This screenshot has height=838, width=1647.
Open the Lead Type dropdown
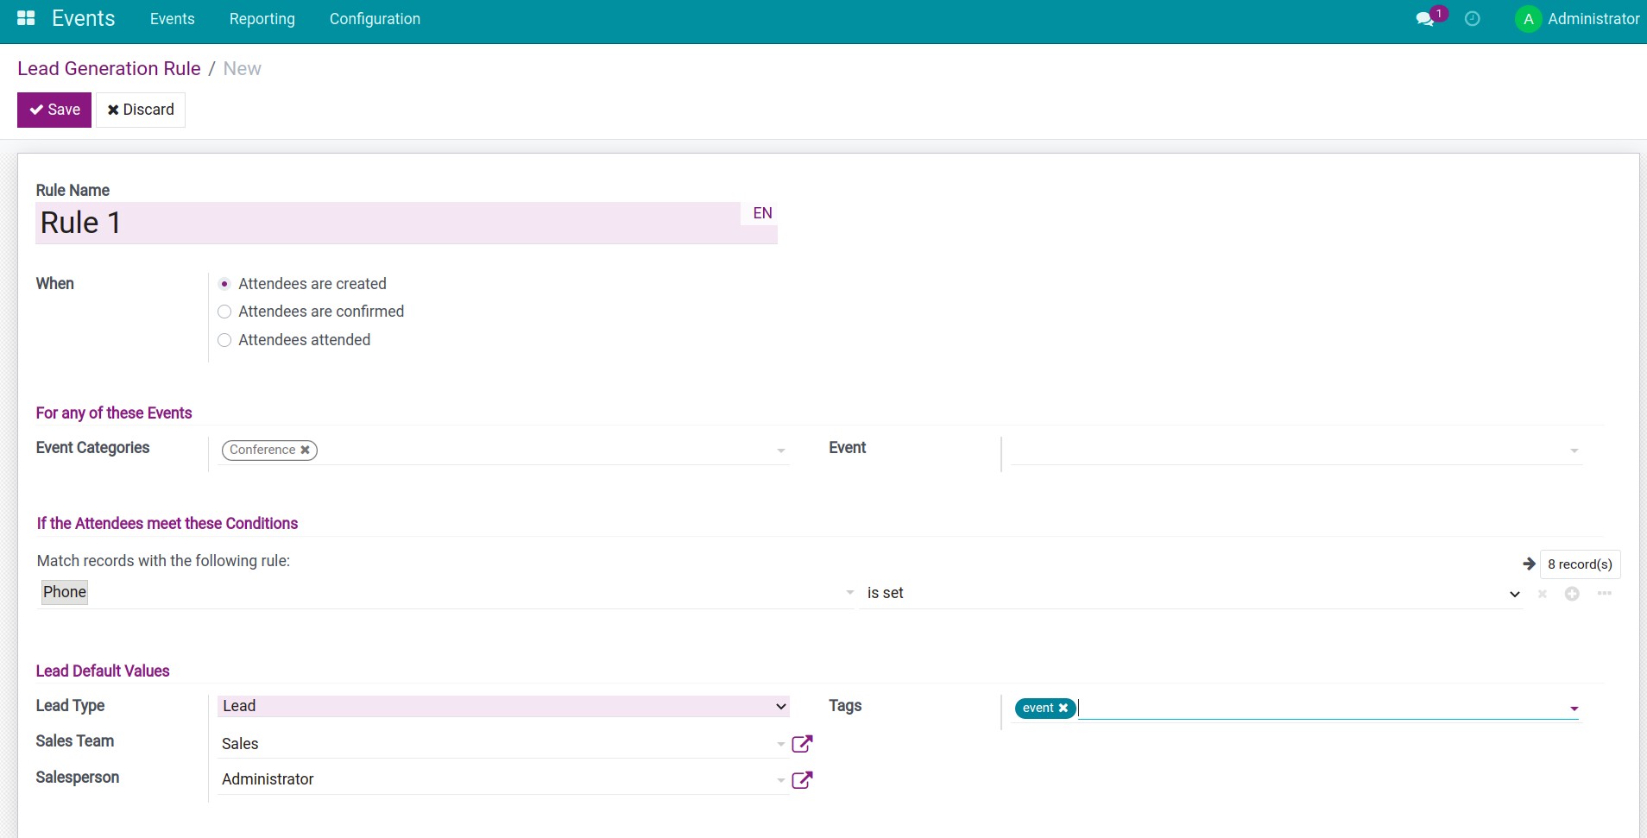503,706
